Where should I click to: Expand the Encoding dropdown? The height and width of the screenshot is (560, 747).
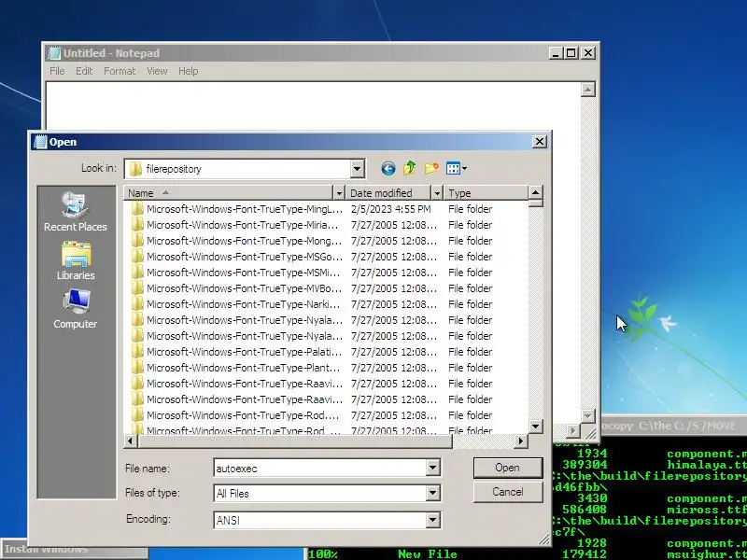(x=432, y=520)
